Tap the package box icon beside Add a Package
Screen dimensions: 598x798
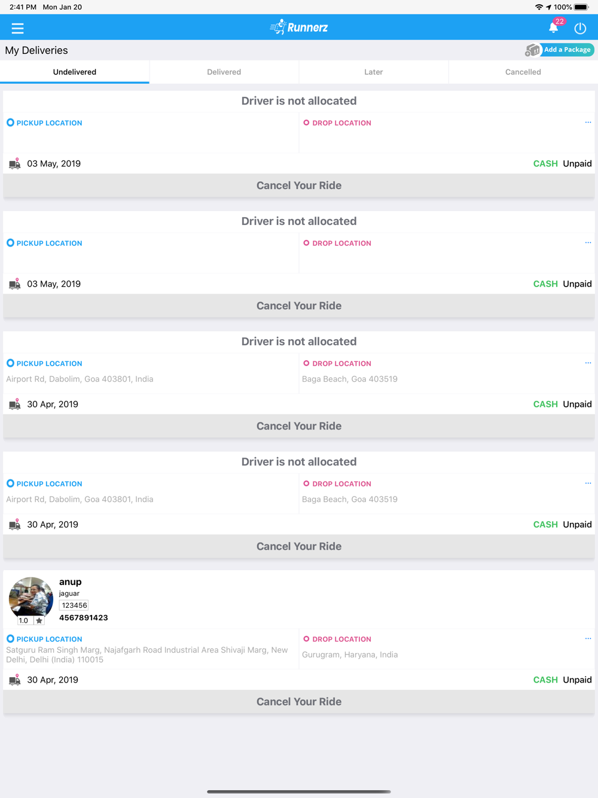point(532,50)
